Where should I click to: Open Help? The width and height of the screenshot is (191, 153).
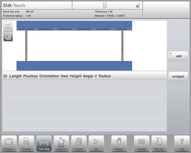coord(182,143)
